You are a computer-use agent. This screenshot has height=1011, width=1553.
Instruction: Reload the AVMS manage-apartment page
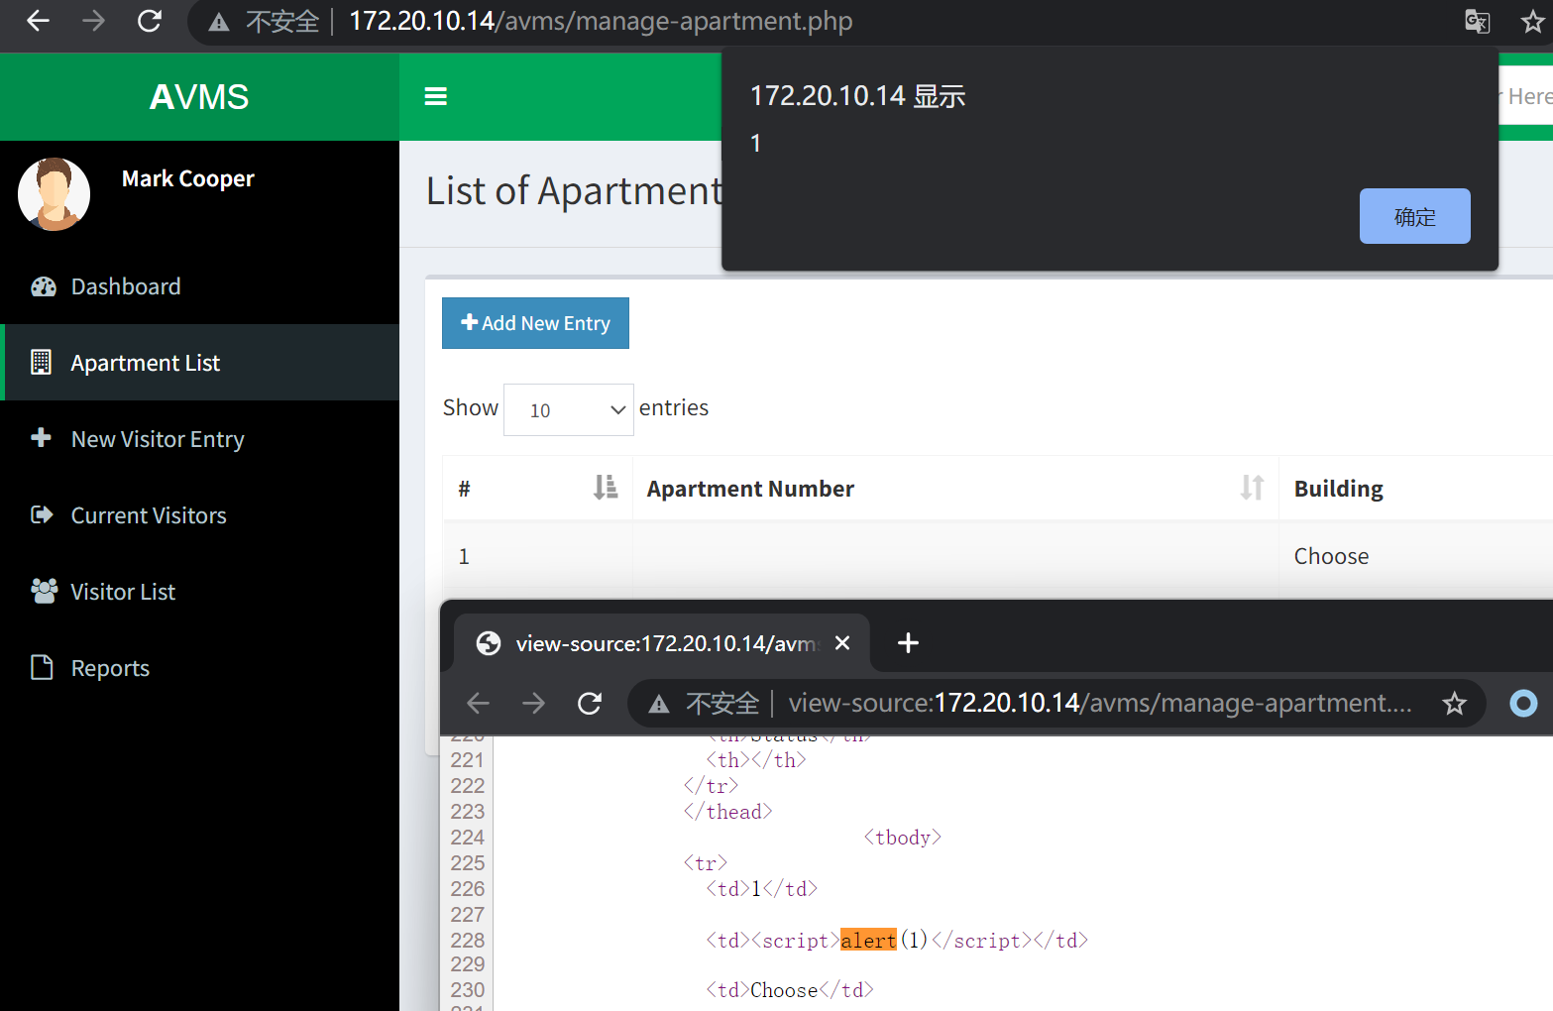(x=150, y=21)
